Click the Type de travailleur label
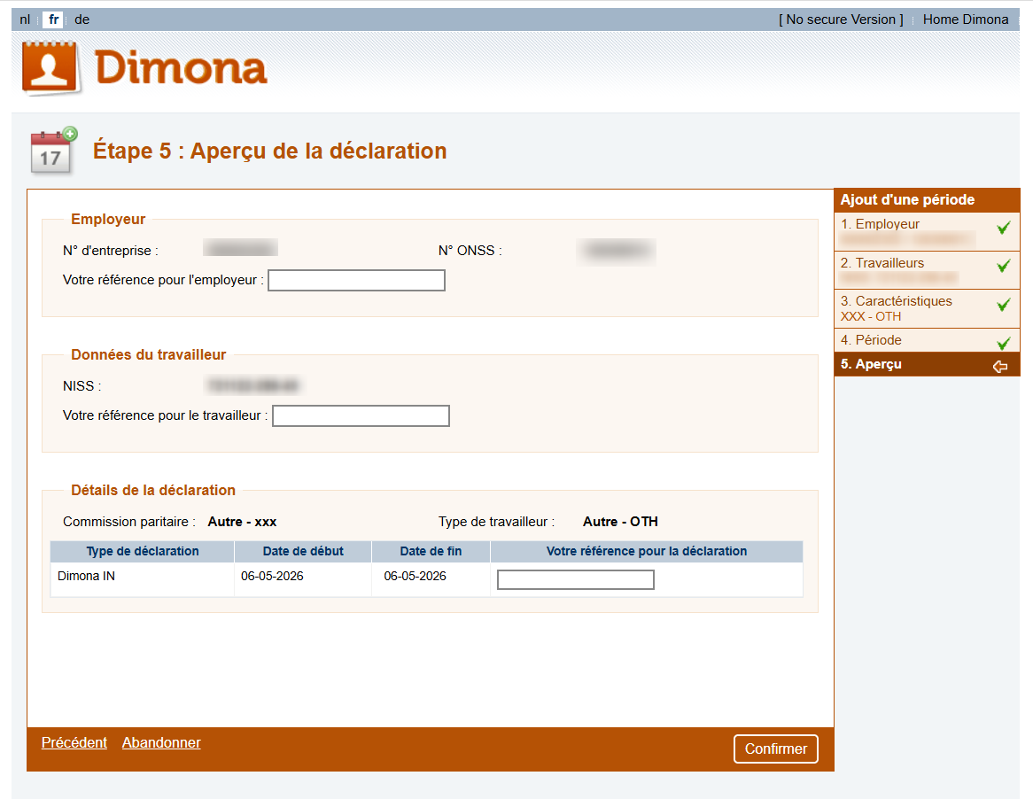 (496, 522)
